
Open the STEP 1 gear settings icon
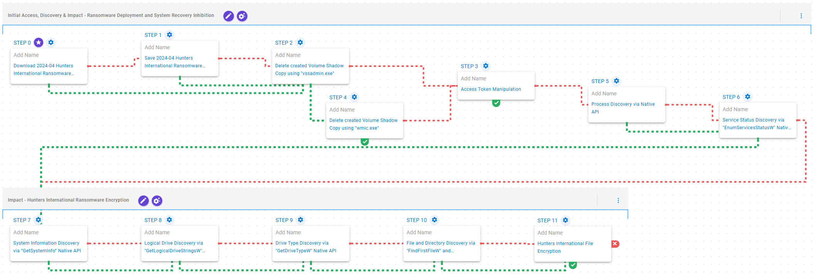[169, 35]
